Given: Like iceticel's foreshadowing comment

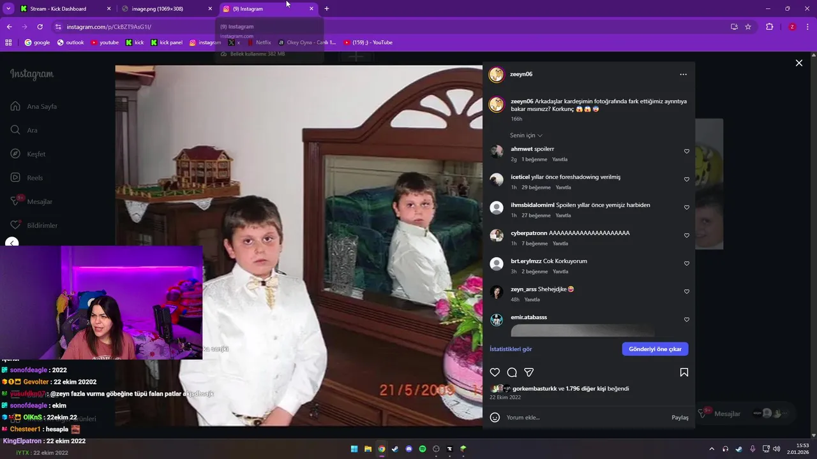Looking at the screenshot, I should coord(687,180).
